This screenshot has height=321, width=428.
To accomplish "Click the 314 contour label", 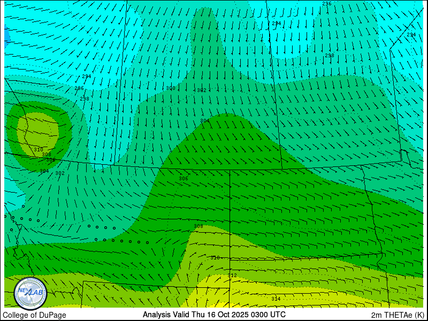I will pos(276,299).
